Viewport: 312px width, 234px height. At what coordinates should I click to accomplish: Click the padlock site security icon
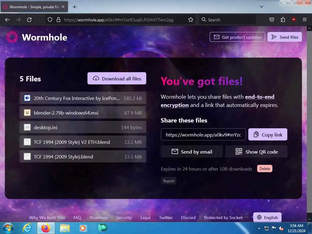58,19
